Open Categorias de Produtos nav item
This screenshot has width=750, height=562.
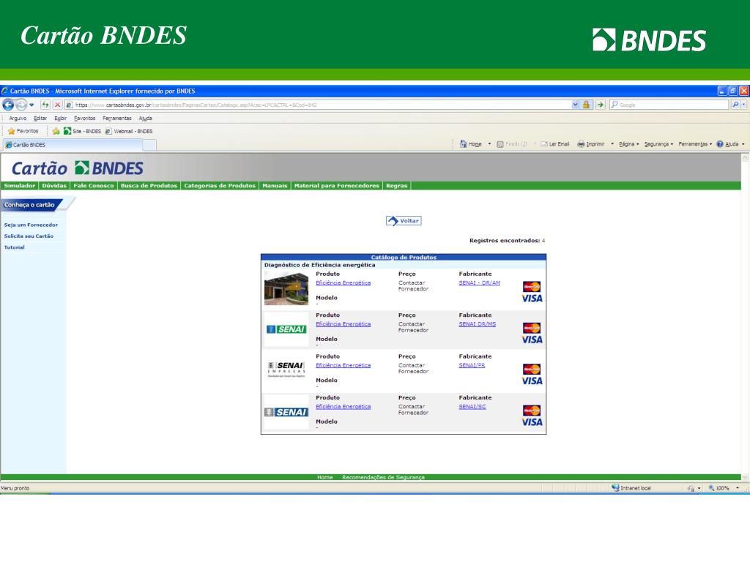point(220,186)
